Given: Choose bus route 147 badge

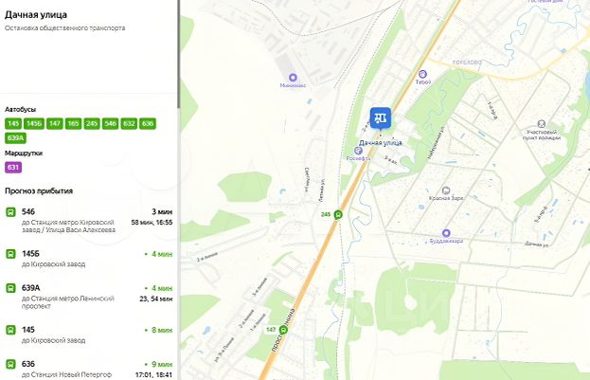Looking at the screenshot, I should (55, 123).
